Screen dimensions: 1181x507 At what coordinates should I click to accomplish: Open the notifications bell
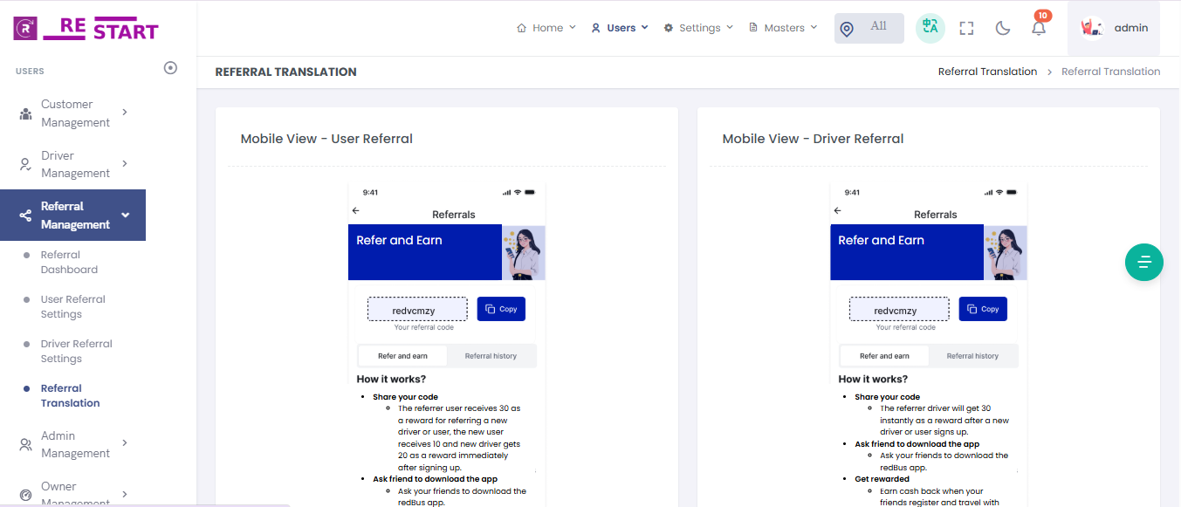click(1039, 28)
